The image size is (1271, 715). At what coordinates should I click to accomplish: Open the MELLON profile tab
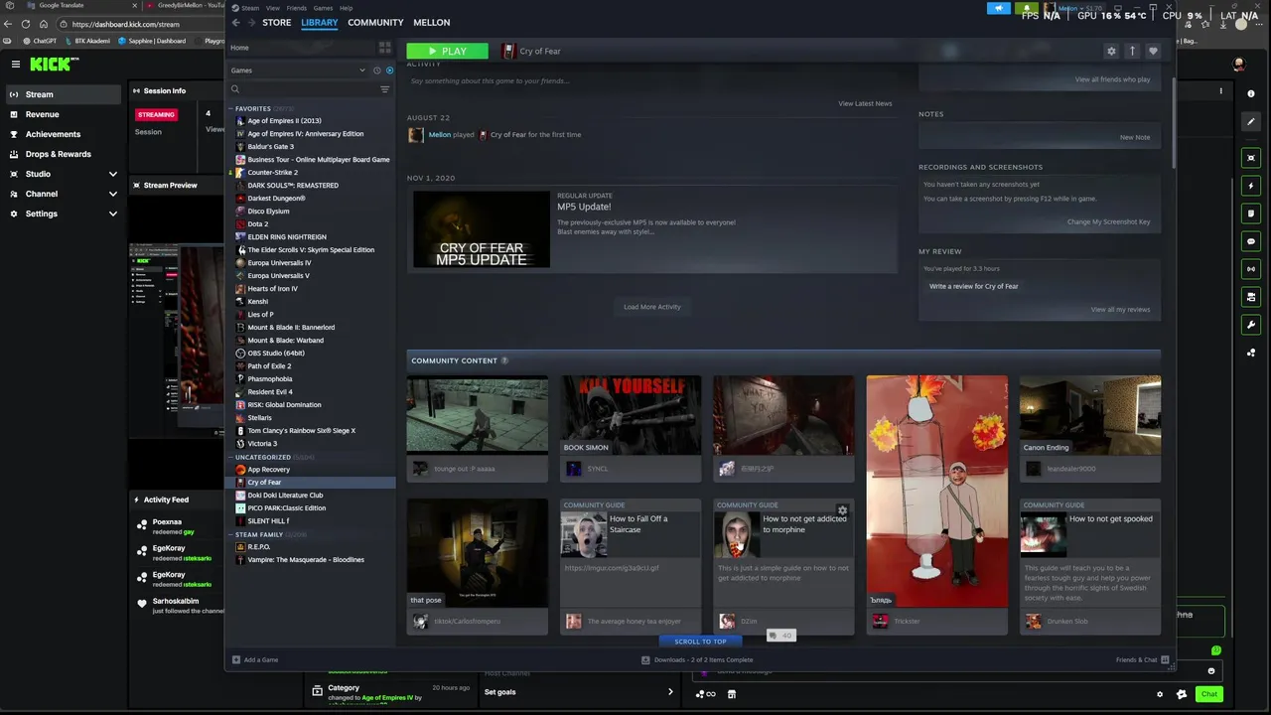[x=431, y=22]
